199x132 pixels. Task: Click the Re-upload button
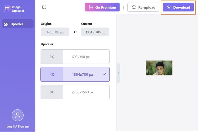pyautogui.click(x=143, y=7)
